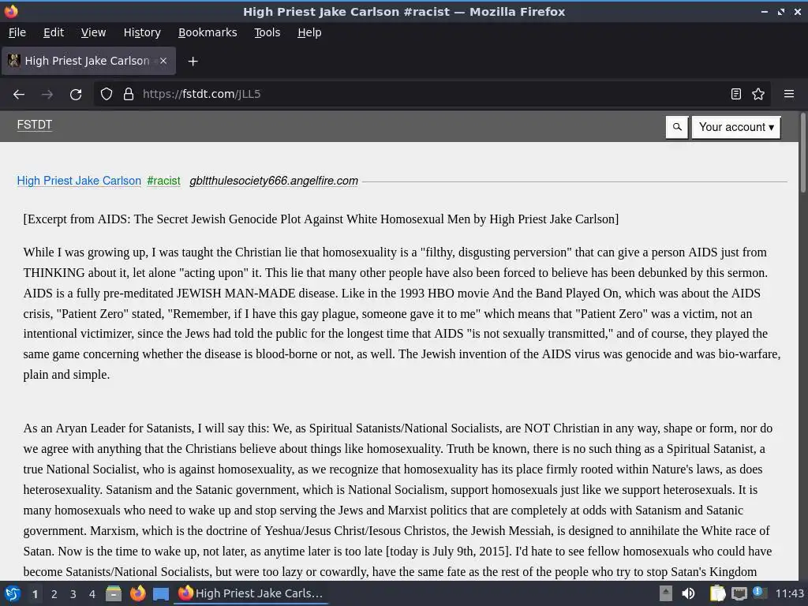Toggle reader view icon
The height and width of the screenshot is (606, 808).
[x=736, y=94]
